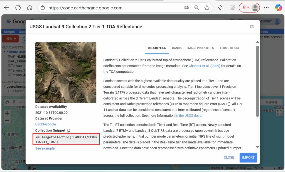Select the AF_salma asset
Screen dimensions: 285x172
pos(16,61)
